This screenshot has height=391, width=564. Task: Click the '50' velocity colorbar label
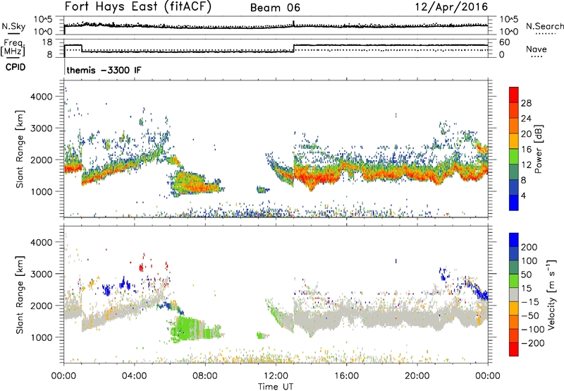coord(527,275)
